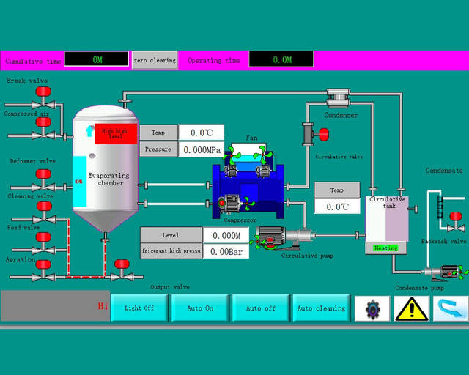Click the cyan chamber level bar
The height and width of the screenshot is (375, 469).
80,182
